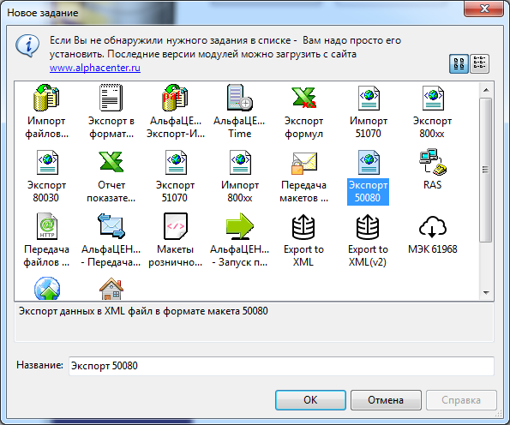Select the Отчет показателей Excel icon
Viewport: 510px width, 425px height.
click(111, 162)
